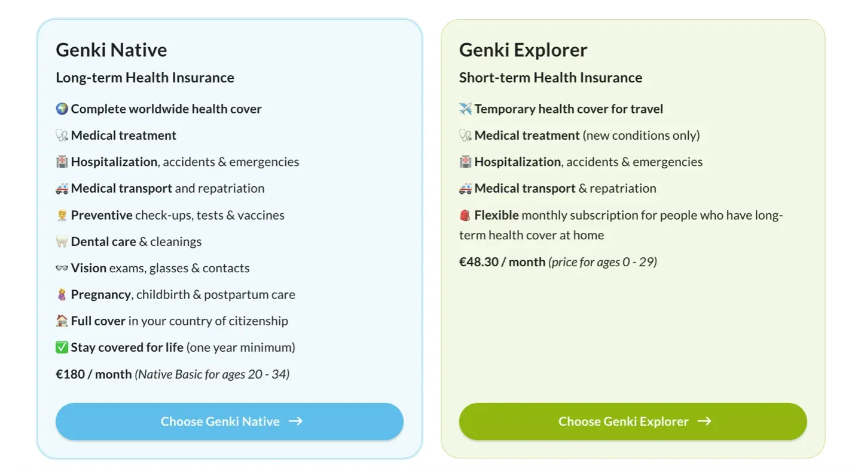855x474 pixels.
Task: Select the stethoscope icon beside Medical treatment
Action: pos(62,135)
